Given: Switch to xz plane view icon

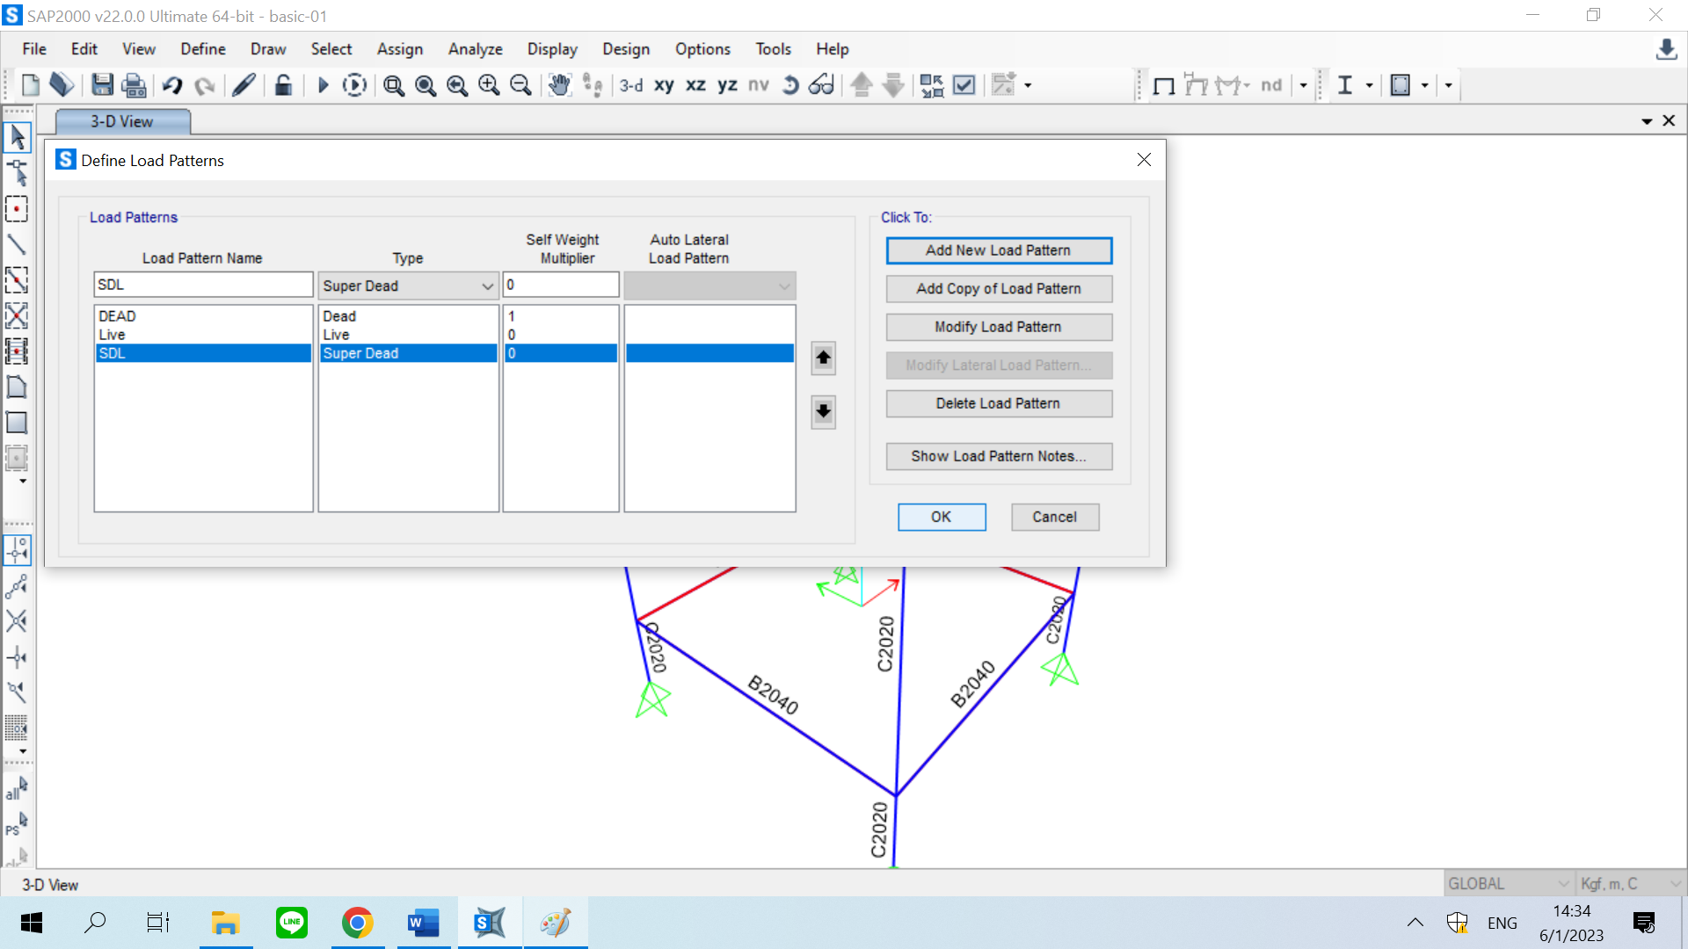Looking at the screenshot, I should pyautogui.click(x=695, y=85).
